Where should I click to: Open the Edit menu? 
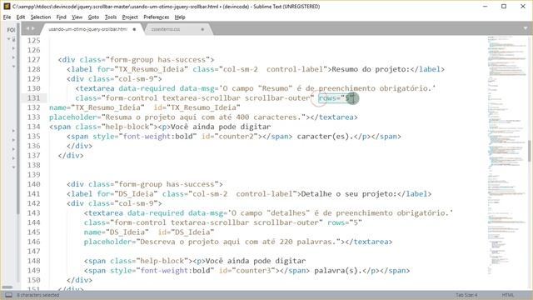20,17
